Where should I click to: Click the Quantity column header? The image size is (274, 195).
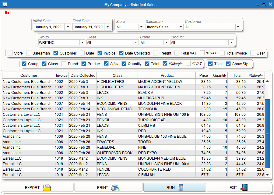[220, 75]
